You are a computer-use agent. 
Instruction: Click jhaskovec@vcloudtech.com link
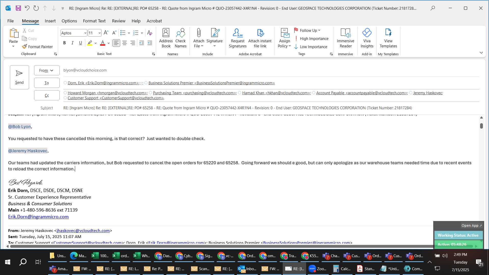click(x=83, y=230)
